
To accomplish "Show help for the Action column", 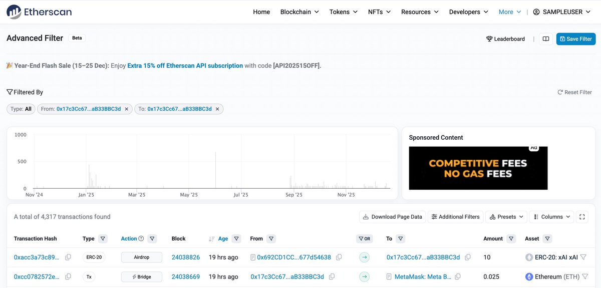I will tap(141, 239).
